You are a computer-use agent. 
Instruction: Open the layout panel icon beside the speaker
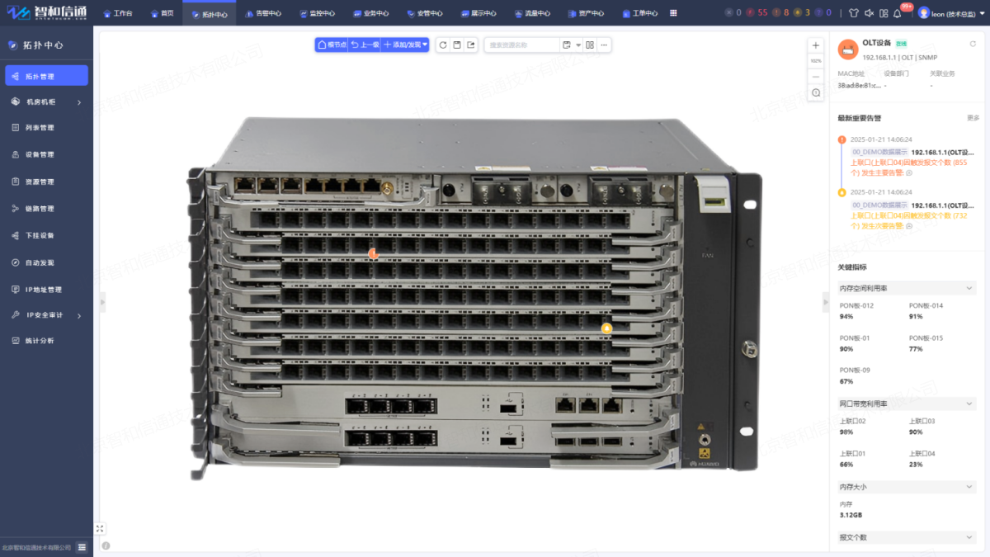pos(884,13)
